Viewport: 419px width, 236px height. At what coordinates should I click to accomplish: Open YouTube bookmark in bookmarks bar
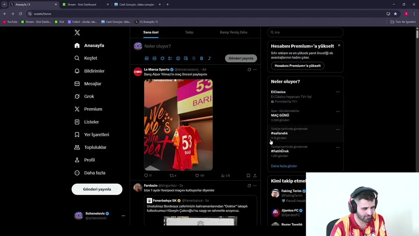point(10,22)
